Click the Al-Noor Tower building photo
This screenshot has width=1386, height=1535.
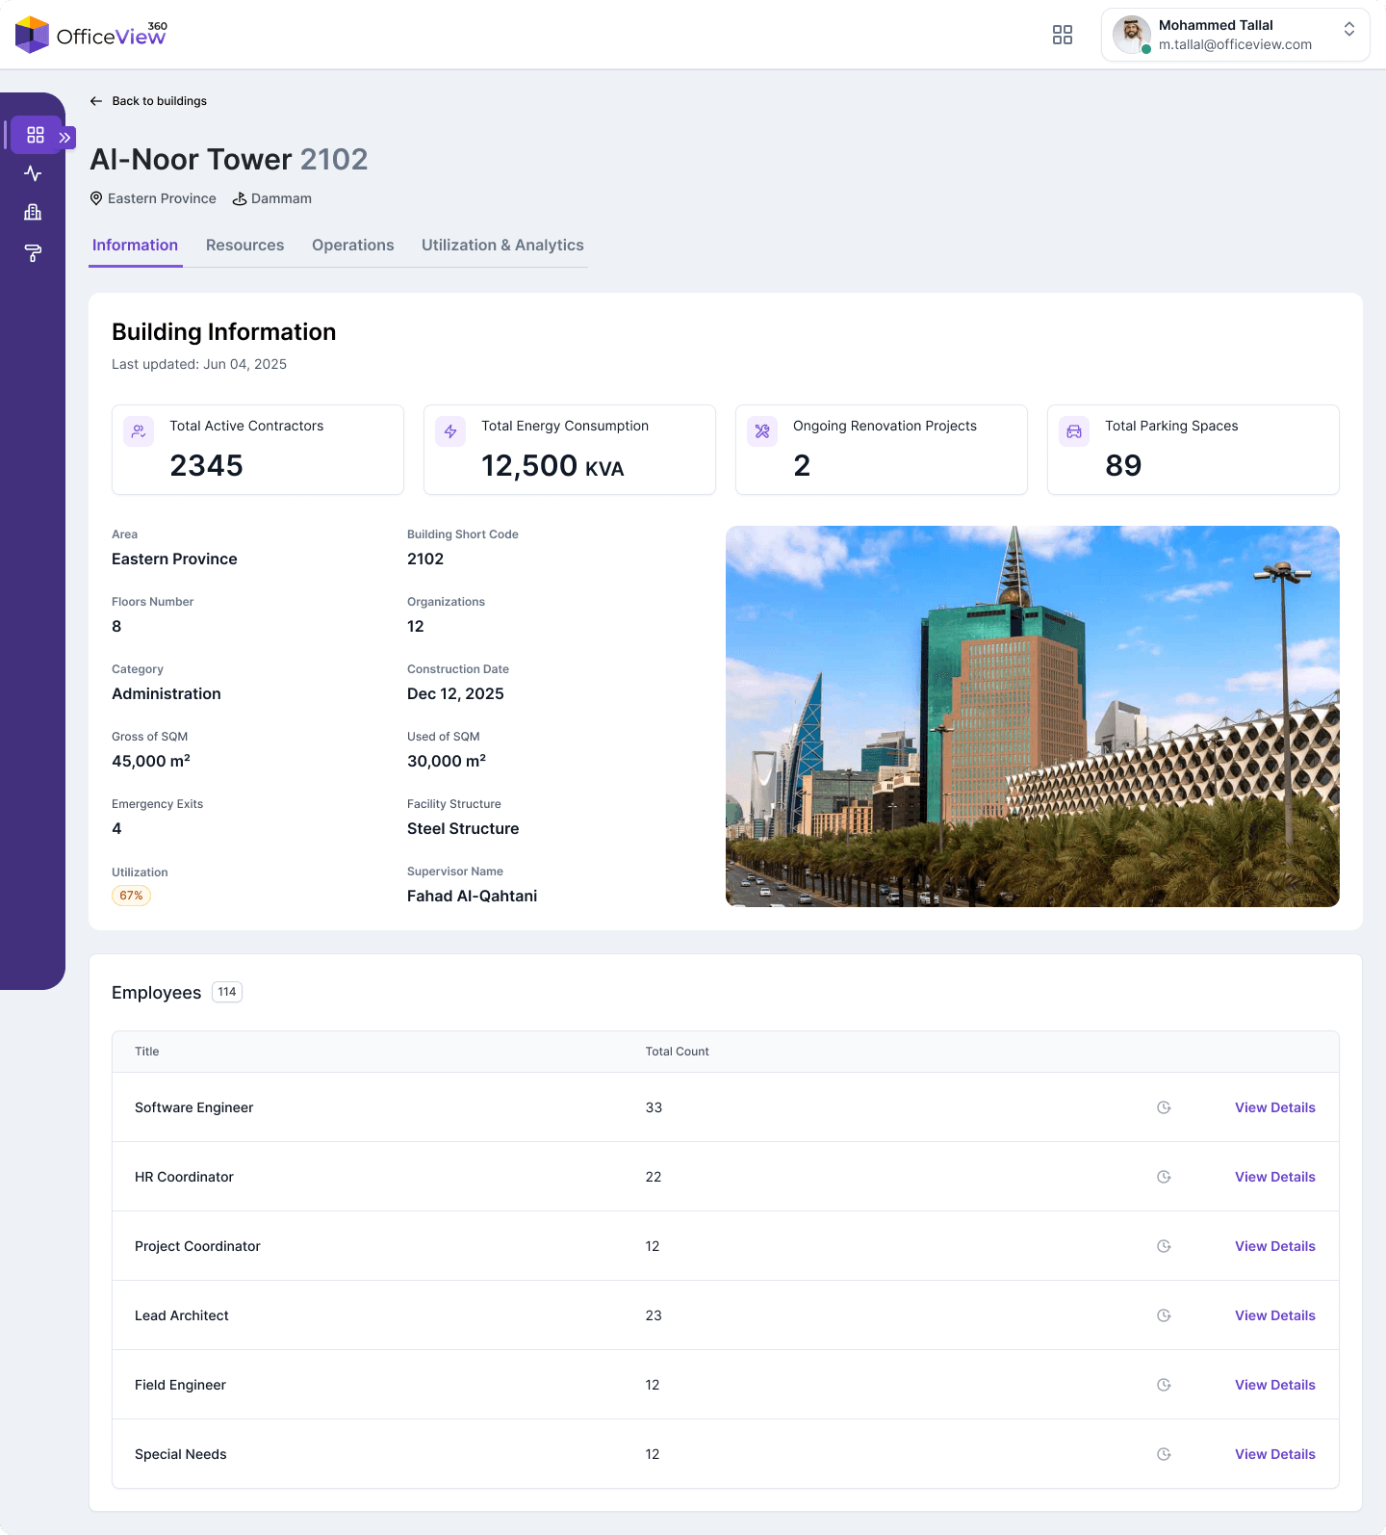[1033, 716]
